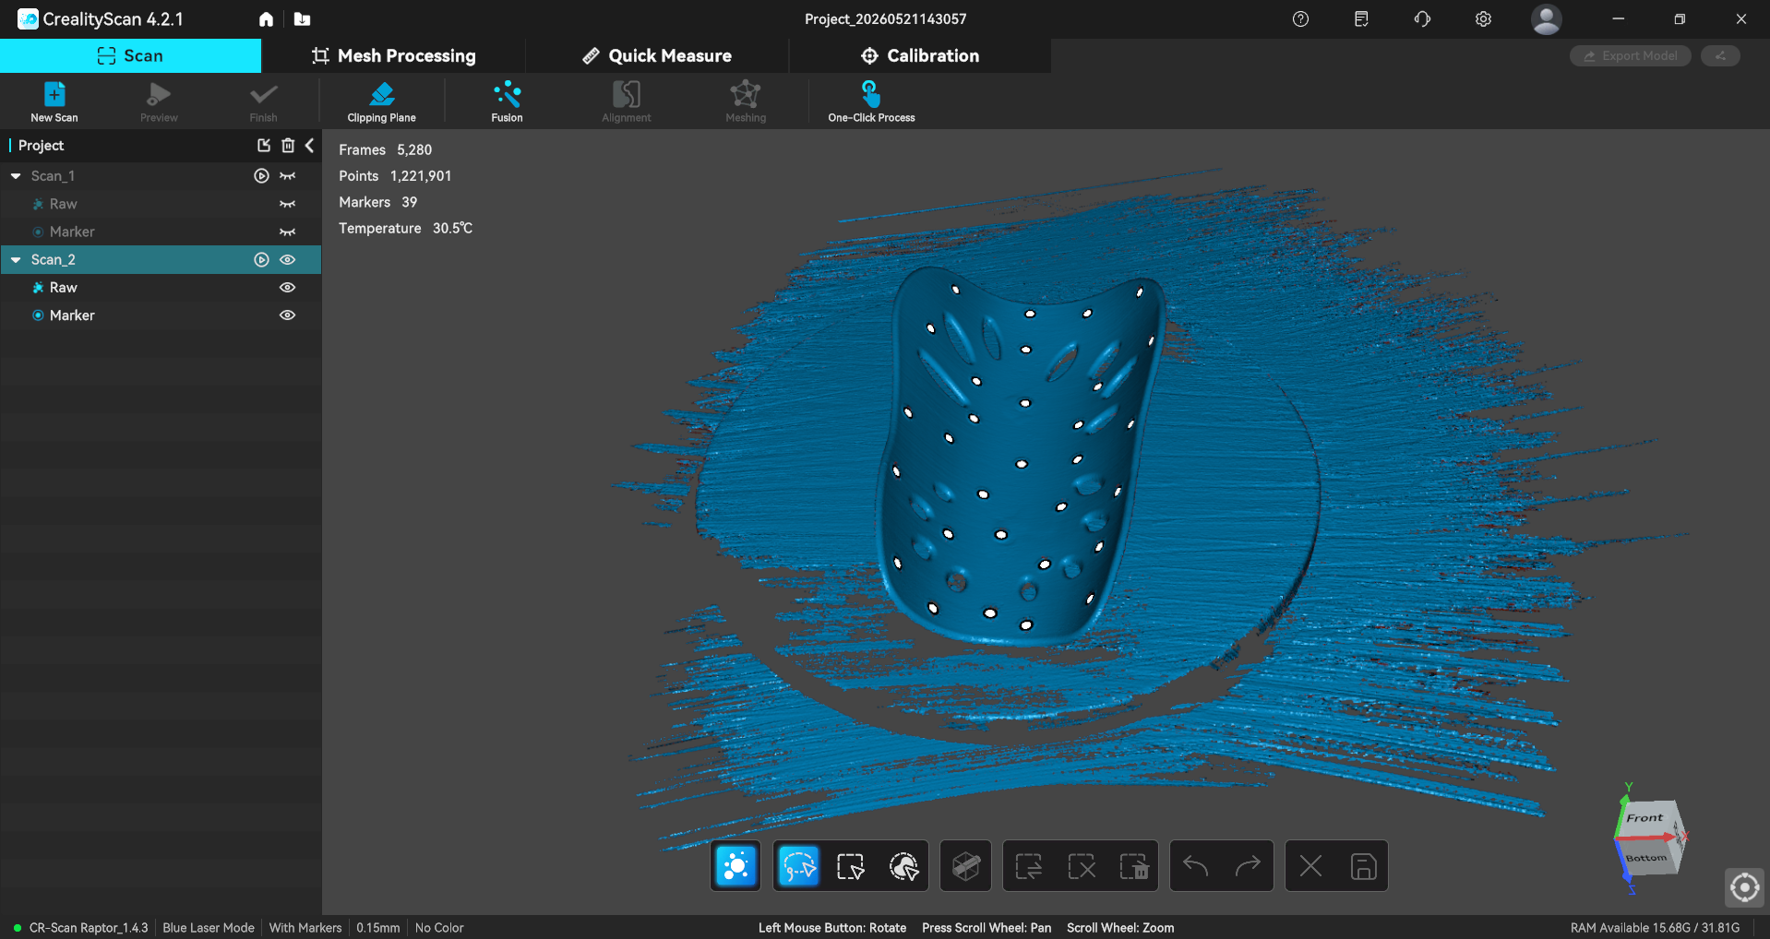The image size is (1770, 939).
Task: Click the 'No Color' status bar text
Action: tap(439, 927)
